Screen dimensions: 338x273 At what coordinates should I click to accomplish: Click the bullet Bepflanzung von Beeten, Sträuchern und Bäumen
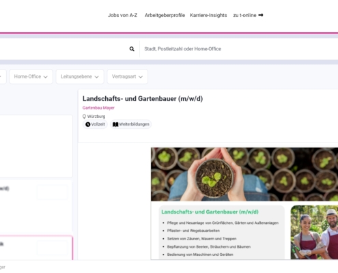click(x=209, y=246)
